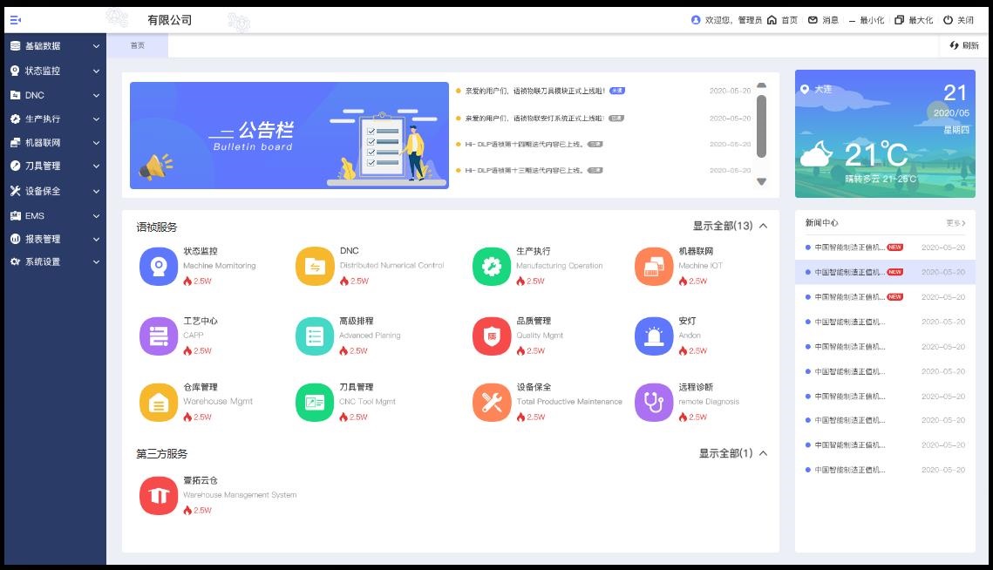Open the 状态监控 Machine Monitoring icon
The width and height of the screenshot is (993, 570).
pyautogui.click(x=158, y=267)
